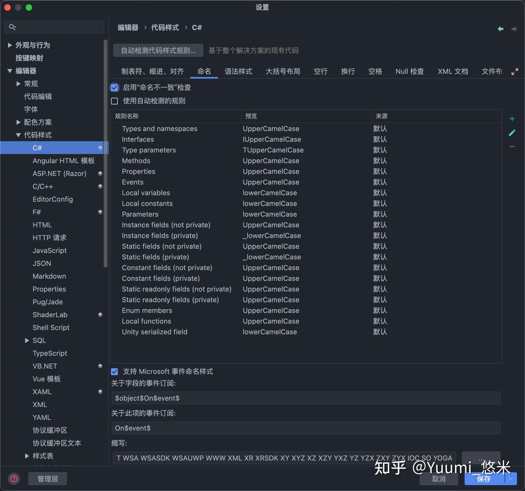Edit selected naming rule using pencil icon

point(512,132)
